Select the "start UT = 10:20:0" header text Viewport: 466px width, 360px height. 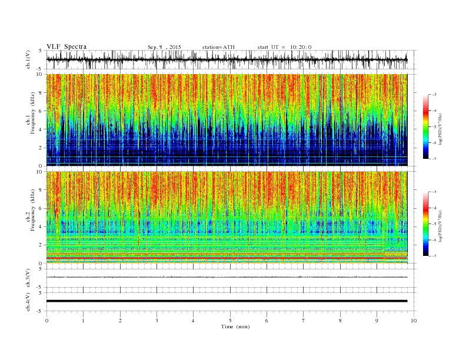[284, 47]
